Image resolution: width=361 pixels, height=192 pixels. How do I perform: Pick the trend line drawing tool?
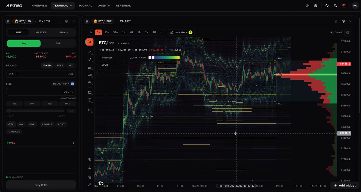click(90, 52)
